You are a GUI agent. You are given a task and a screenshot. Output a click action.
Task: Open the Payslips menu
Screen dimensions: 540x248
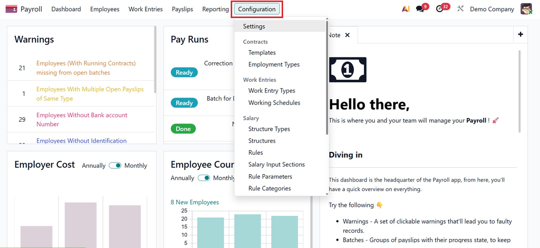(182, 9)
